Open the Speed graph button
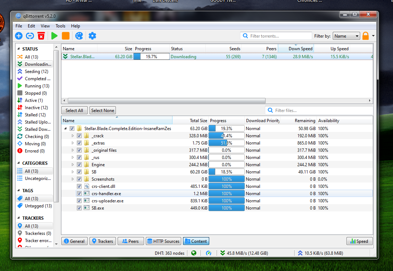393x271 pixels. 359,241
